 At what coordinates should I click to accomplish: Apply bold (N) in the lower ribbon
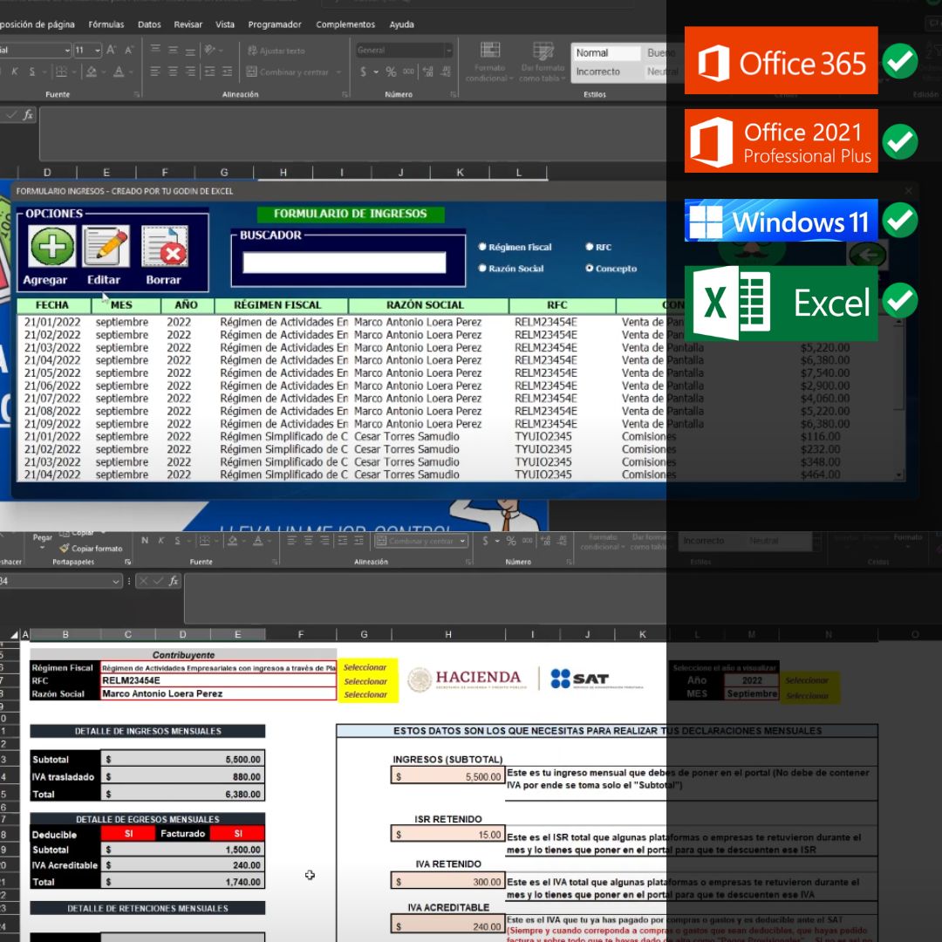(145, 541)
